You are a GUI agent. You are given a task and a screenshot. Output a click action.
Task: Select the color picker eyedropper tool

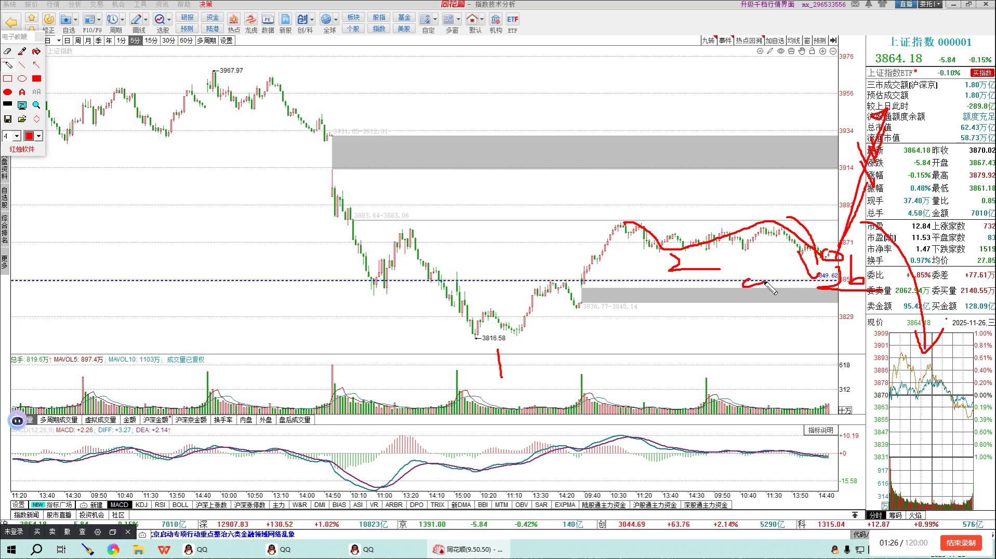[x=22, y=51]
